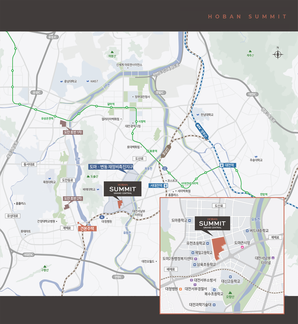Click the 오량산 mountain icon in inset
This screenshot has width=298, height=324.
pyautogui.click(x=230, y=293)
